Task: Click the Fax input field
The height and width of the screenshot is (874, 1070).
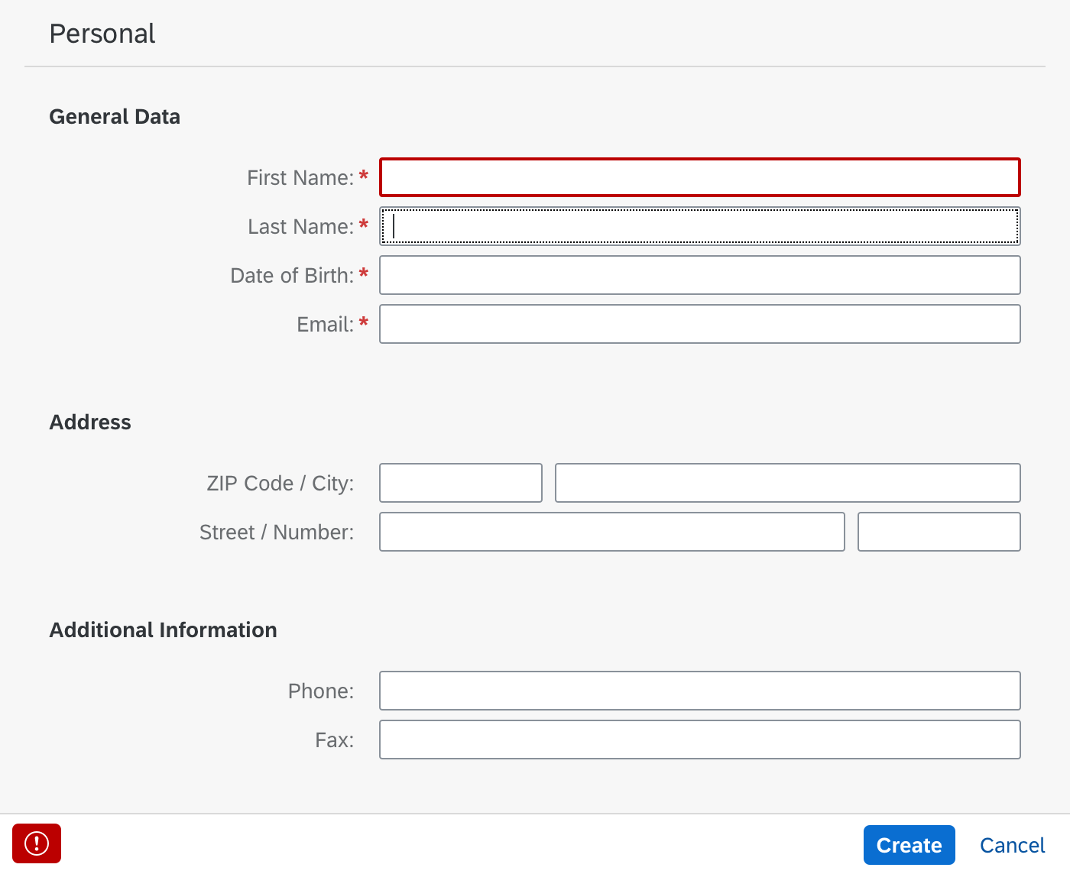Action: click(x=699, y=739)
